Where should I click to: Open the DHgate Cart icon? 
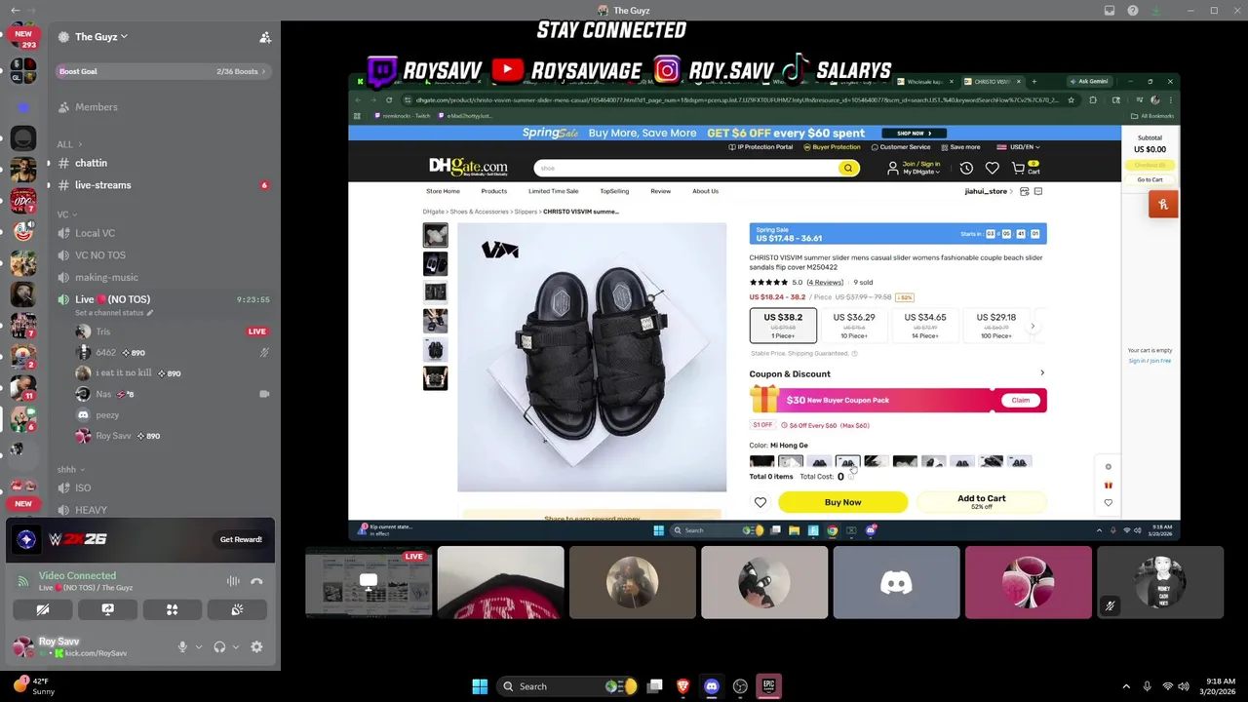click(1026, 168)
